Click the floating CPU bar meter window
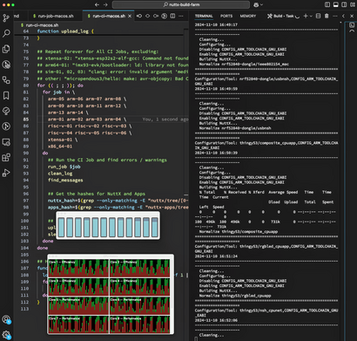This screenshot has width=357, height=341. (x=108, y=226)
